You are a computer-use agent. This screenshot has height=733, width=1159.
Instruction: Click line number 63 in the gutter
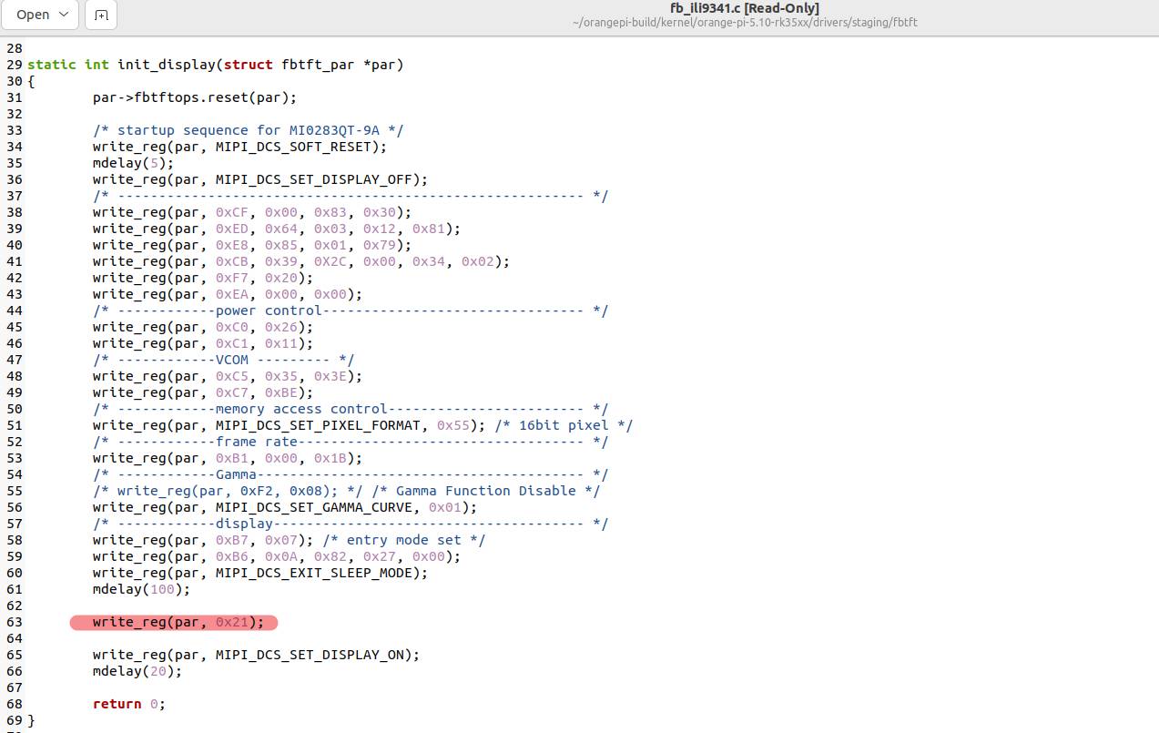tap(13, 622)
